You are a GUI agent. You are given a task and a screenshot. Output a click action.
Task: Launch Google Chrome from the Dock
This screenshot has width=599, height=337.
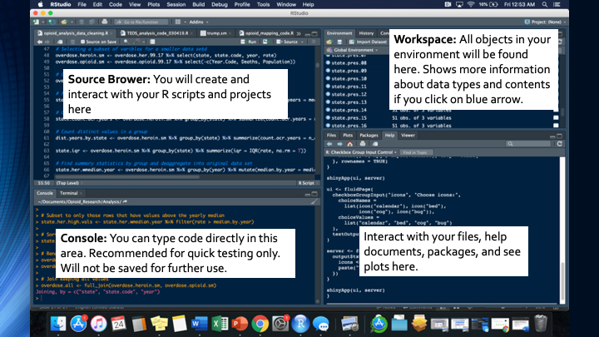coord(260,321)
